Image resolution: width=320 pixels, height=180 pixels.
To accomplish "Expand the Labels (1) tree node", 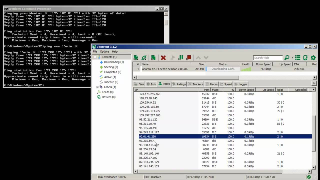I will point(97,87).
